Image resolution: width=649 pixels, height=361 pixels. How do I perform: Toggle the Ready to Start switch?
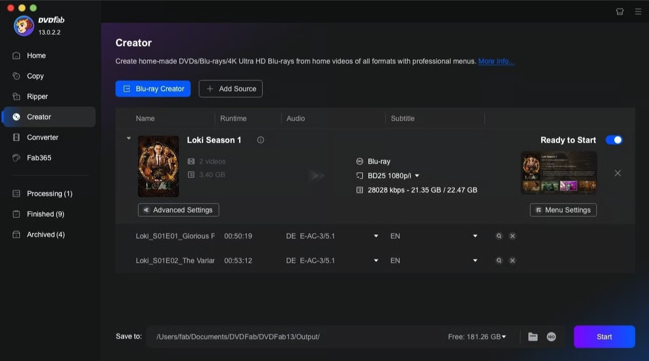(614, 140)
